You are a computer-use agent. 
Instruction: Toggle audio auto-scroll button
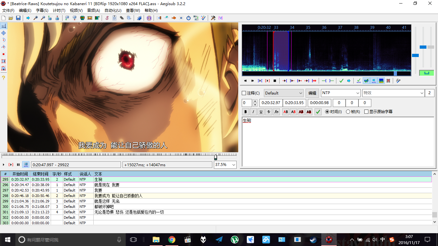coord(374,81)
